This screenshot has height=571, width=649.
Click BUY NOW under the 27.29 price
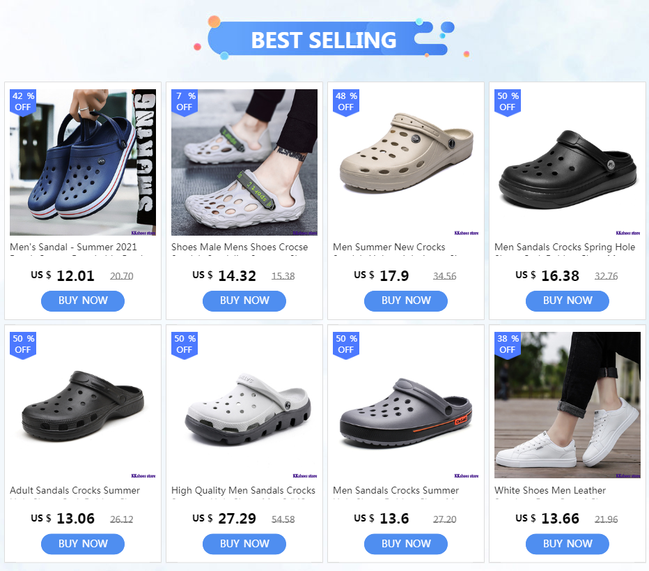(x=244, y=544)
